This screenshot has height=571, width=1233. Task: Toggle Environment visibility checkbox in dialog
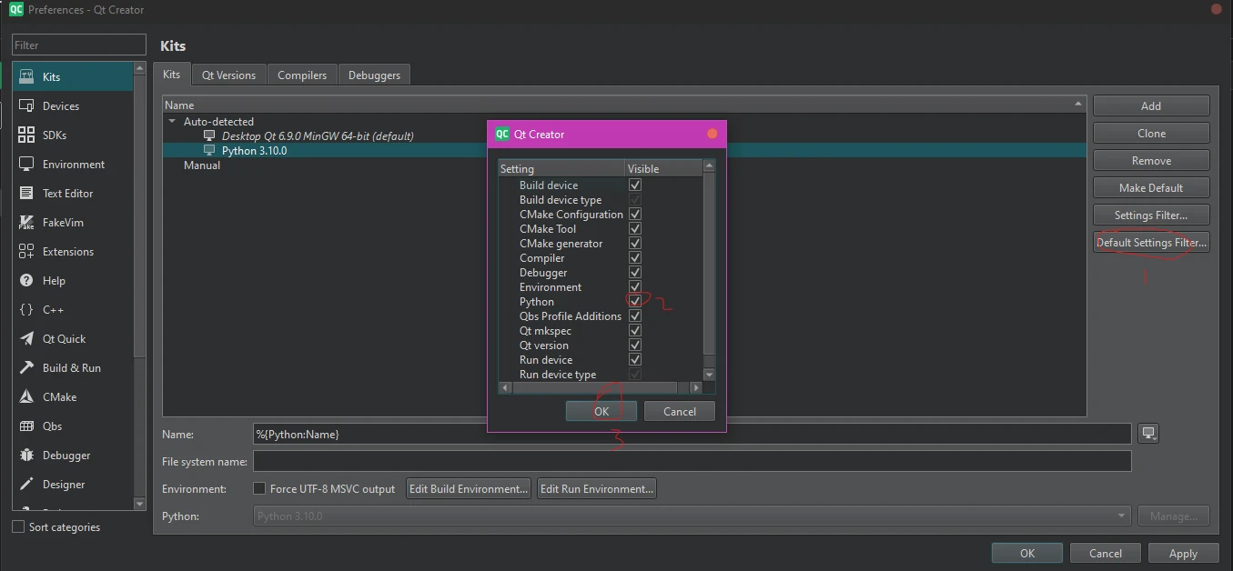tap(635, 287)
